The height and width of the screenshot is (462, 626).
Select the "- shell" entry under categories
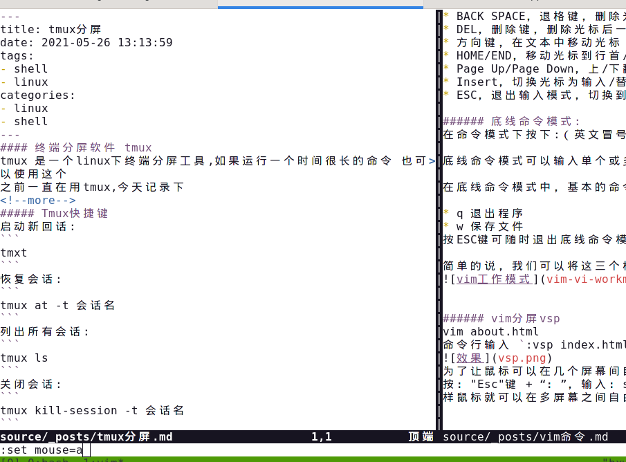(24, 122)
